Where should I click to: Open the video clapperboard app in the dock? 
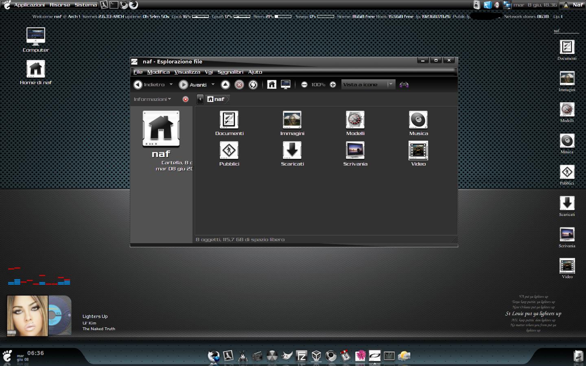pos(257,356)
